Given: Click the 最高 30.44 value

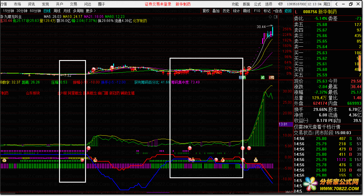Looking at the screenshot, I should click(x=356, y=87).
